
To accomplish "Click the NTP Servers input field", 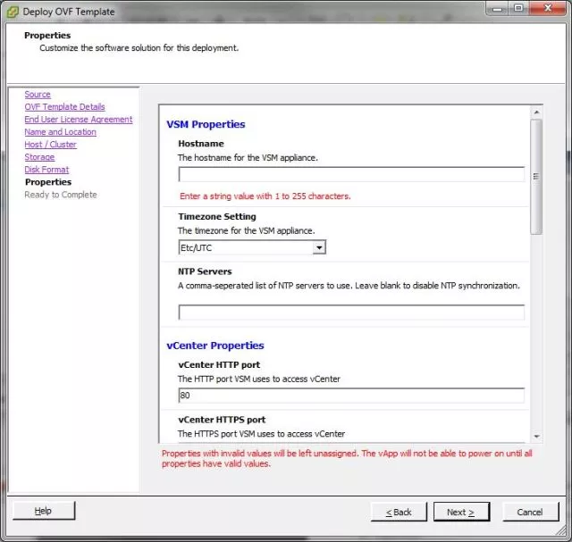I will click(351, 313).
